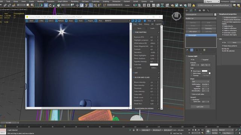Click the Load settings button
The height and width of the screenshot is (135, 241).
[153, 28]
